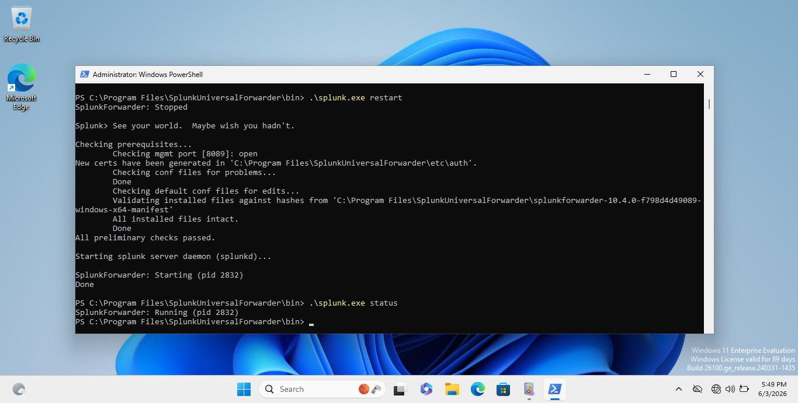Click the cloud sync tray icon
798x403 pixels.
tap(697, 389)
